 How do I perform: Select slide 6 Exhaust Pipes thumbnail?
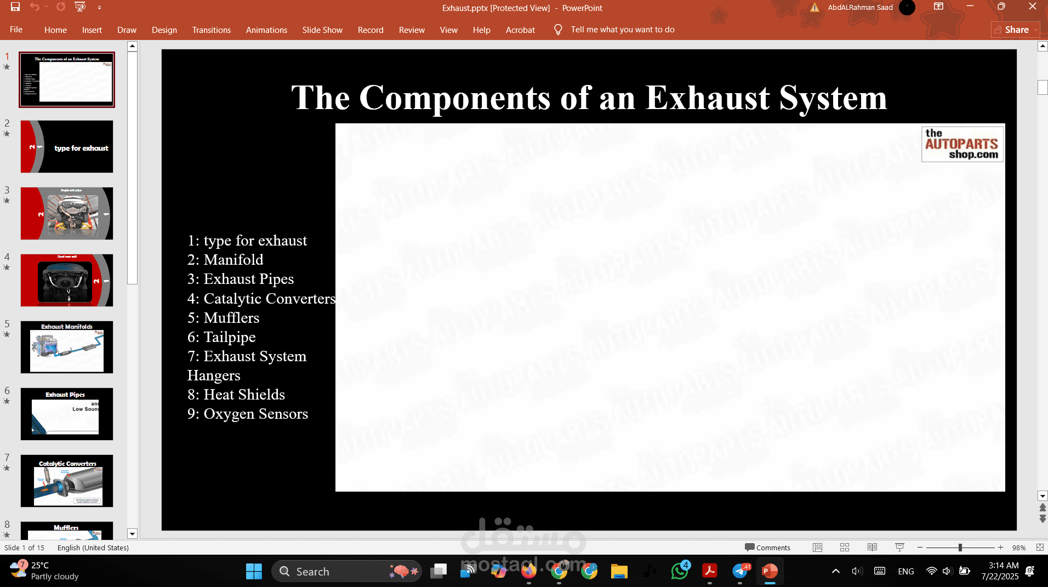pyautogui.click(x=67, y=414)
